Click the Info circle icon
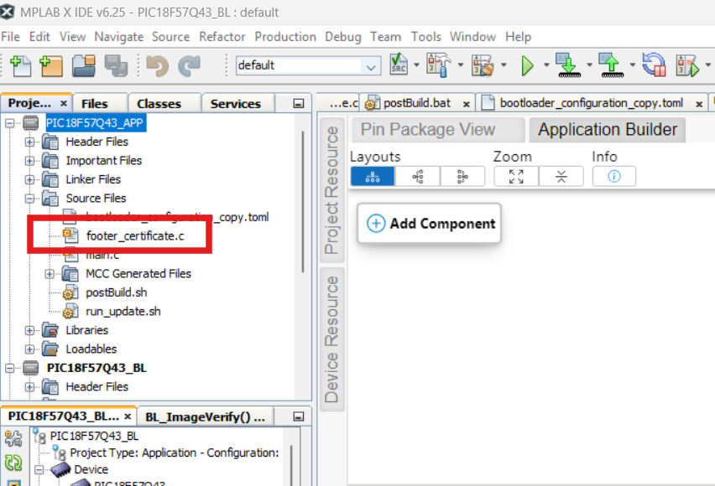This screenshot has width=715, height=486. (x=613, y=176)
